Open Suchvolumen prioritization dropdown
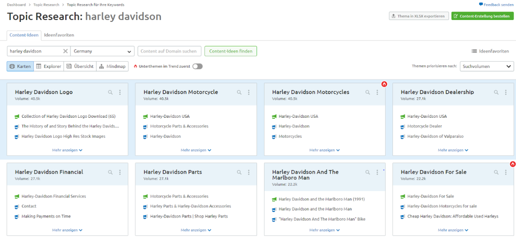 tap(487, 66)
